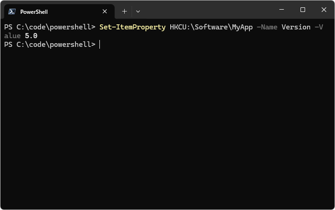Screen dimensions: 335x210
Task: Click the empty terminal output area
Action: (x=167, y=128)
